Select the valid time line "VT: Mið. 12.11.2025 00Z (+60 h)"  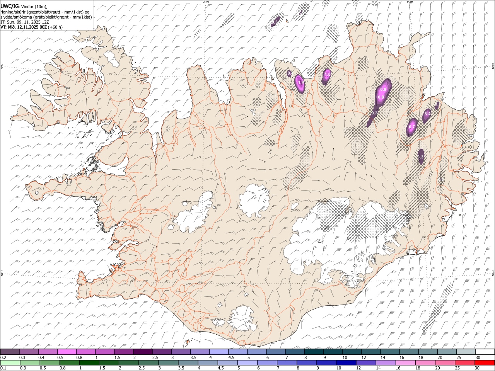(x=32, y=27)
